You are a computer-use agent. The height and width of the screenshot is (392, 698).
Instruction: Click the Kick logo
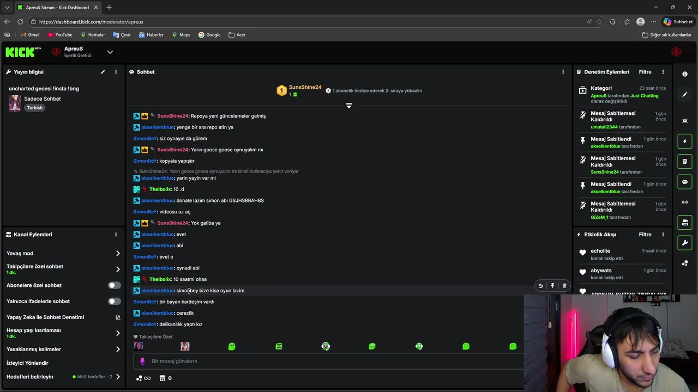[x=23, y=52]
